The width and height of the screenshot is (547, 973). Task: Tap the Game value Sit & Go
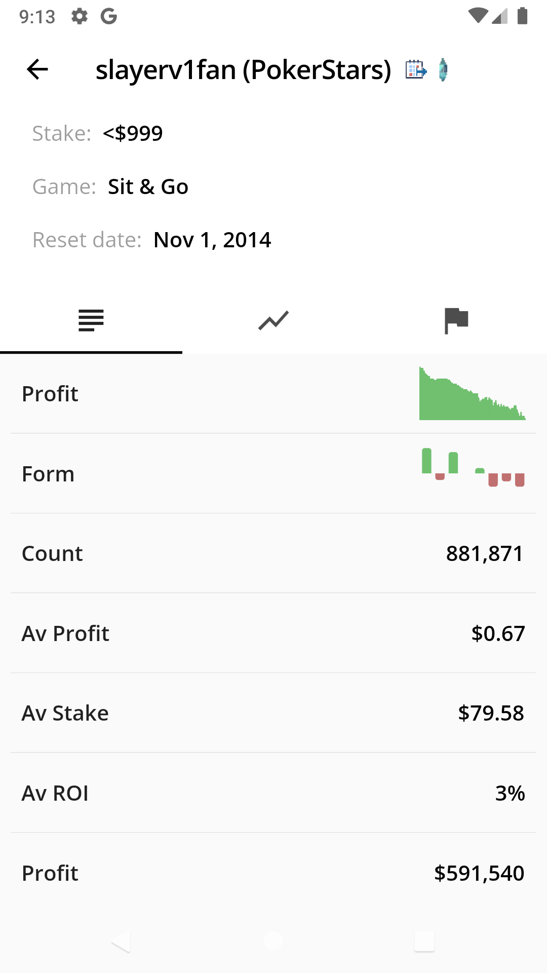click(148, 186)
